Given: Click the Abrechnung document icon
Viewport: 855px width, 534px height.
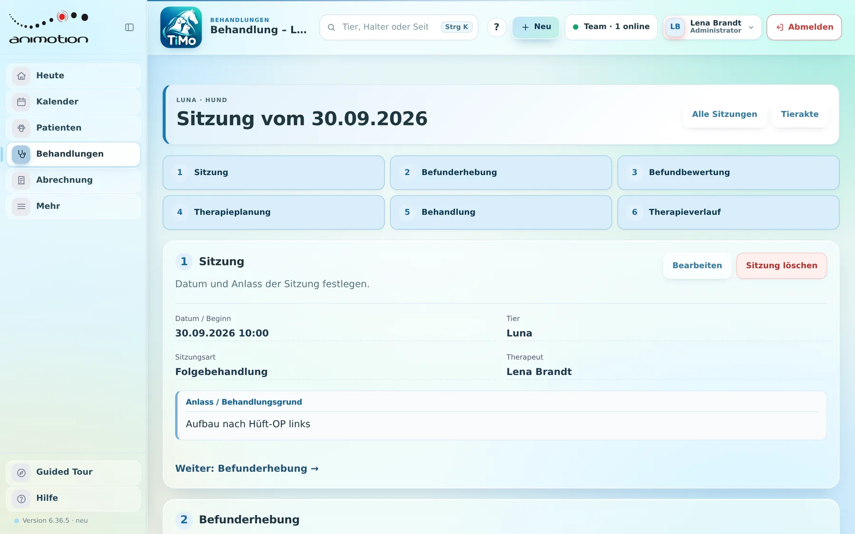Looking at the screenshot, I should (21, 180).
